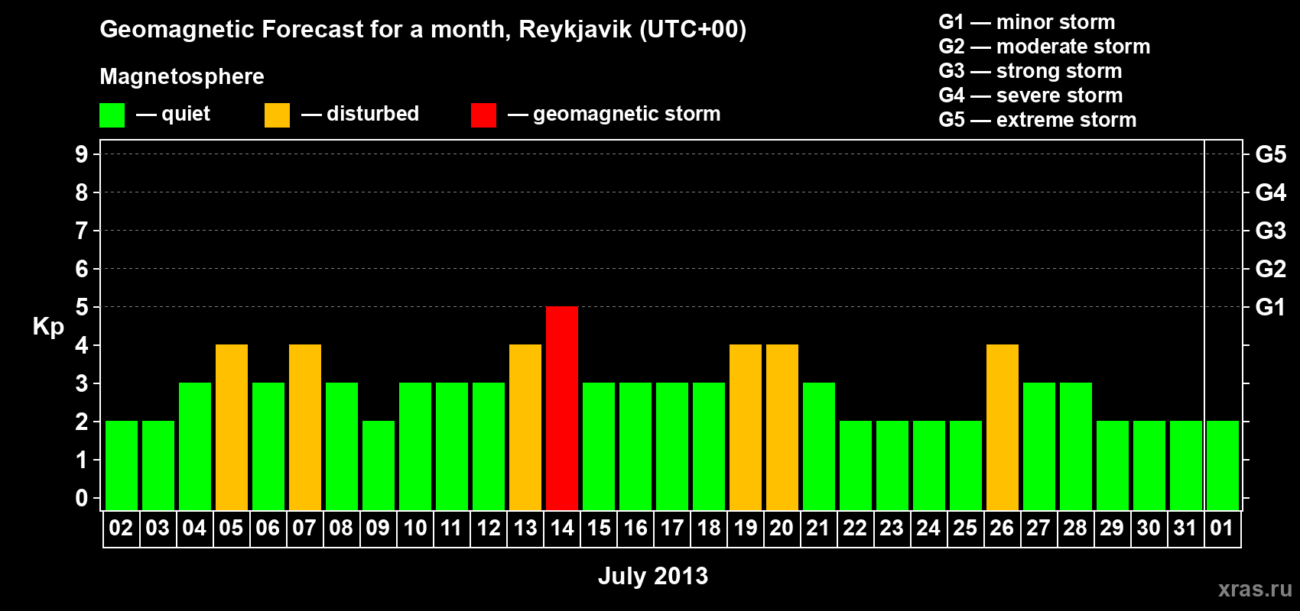
Task: Click the Kp value 0 on left axis
Action: 82,498
